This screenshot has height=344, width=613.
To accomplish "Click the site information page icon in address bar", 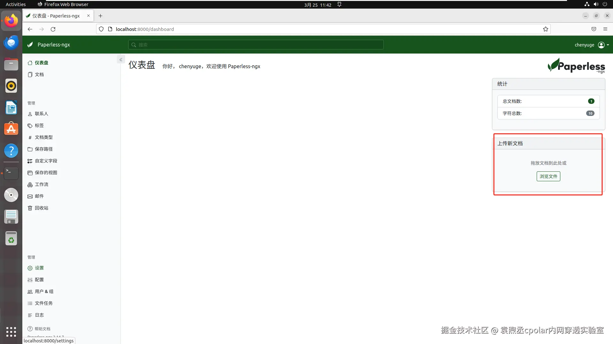I will [x=110, y=29].
